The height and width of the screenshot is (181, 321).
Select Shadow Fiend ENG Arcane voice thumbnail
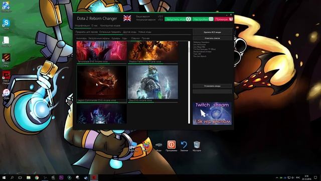[x=153, y=52]
